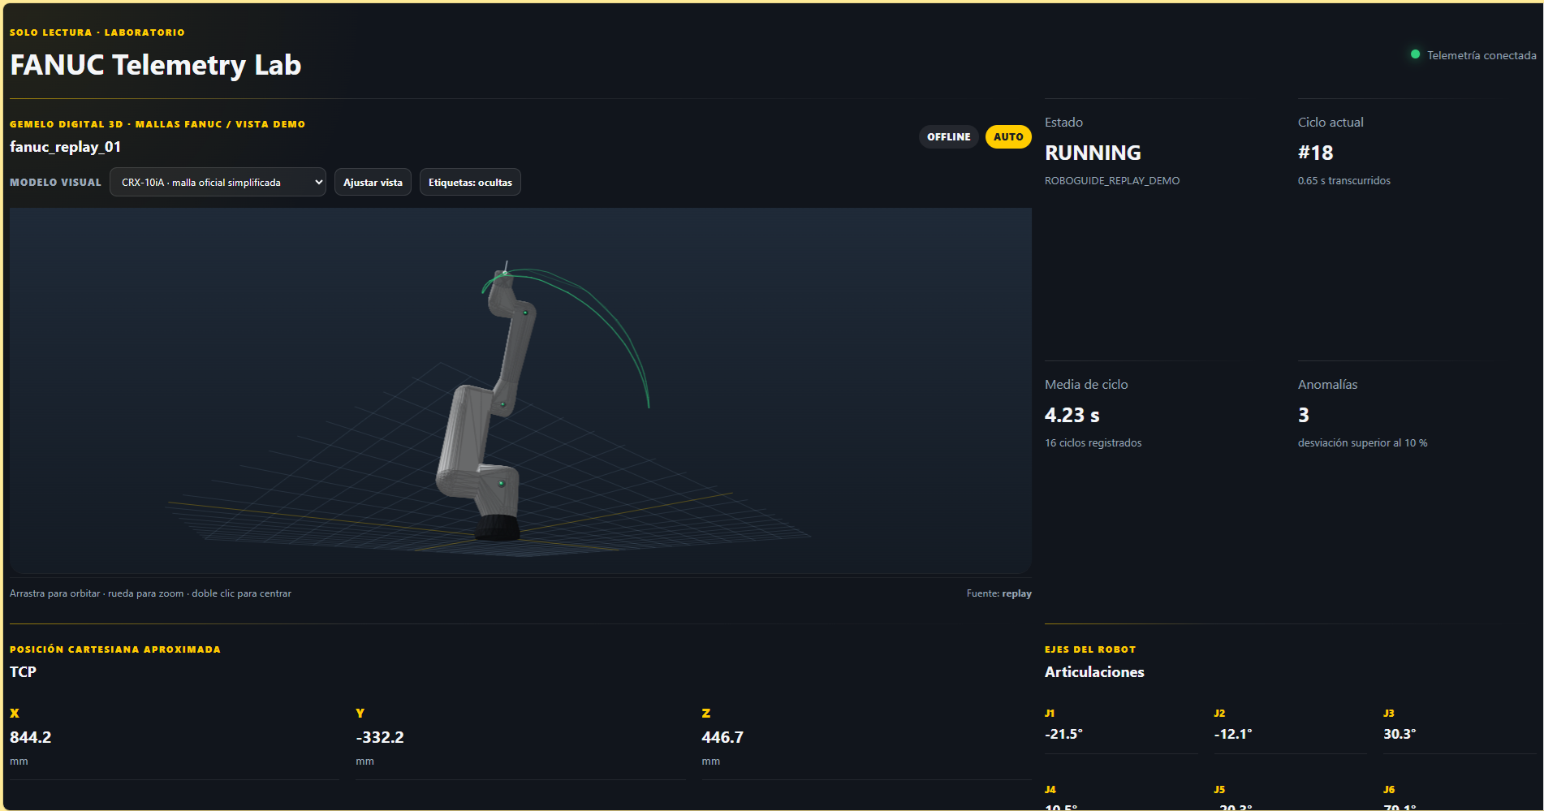Open the Modelo visual CRX-10iA dropdown
This screenshot has width=1544, height=811.
[x=218, y=182]
